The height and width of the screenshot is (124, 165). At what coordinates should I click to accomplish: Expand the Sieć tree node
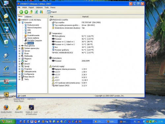(x=19, y=61)
